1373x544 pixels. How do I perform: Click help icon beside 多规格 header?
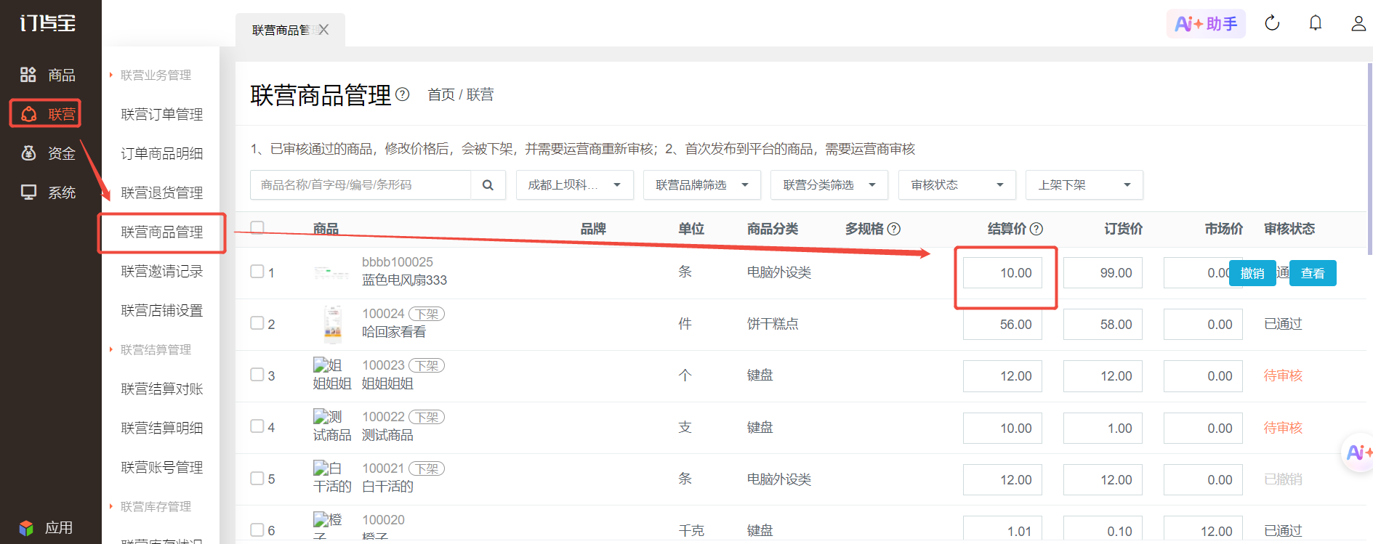coord(894,229)
